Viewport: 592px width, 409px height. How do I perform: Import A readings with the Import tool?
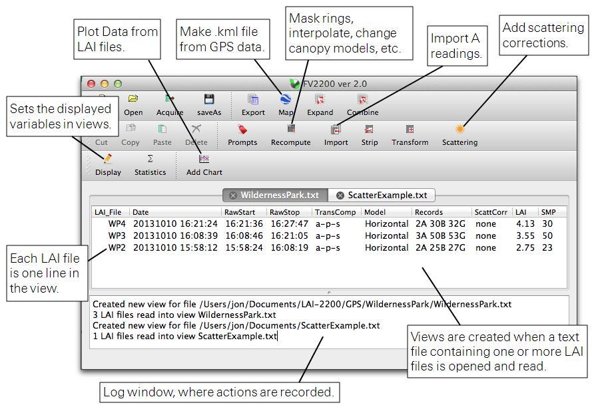point(336,133)
